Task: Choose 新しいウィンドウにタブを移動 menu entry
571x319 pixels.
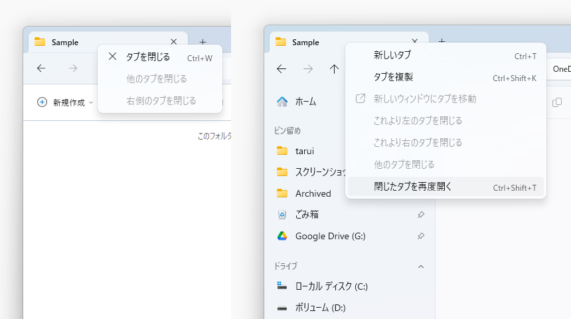Action: pyautogui.click(x=446, y=99)
